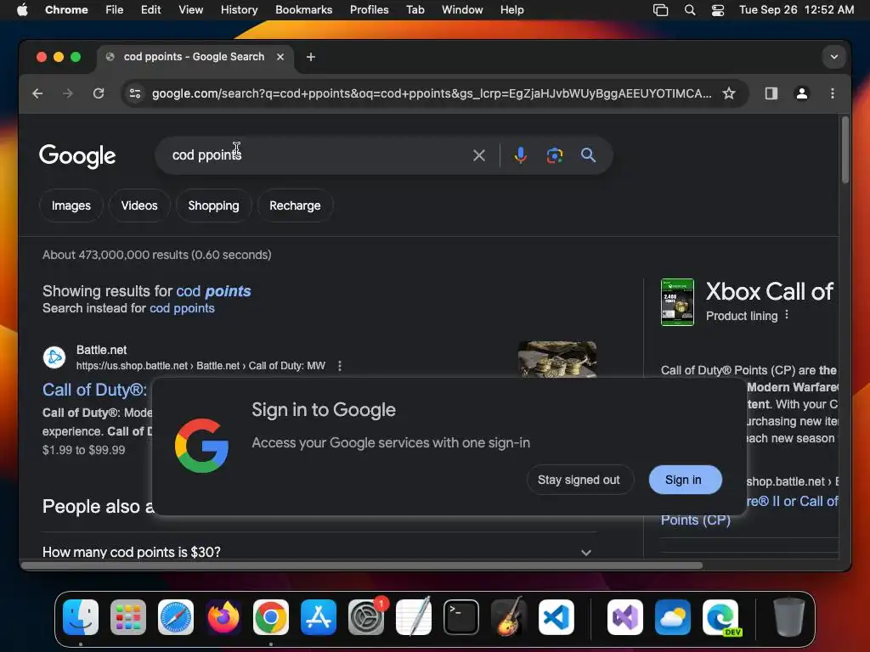The height and width of the screenshot is (652, 870).
Task: Open site information icon in address bar
Action: pyautogui.click(x=135, y=93)
